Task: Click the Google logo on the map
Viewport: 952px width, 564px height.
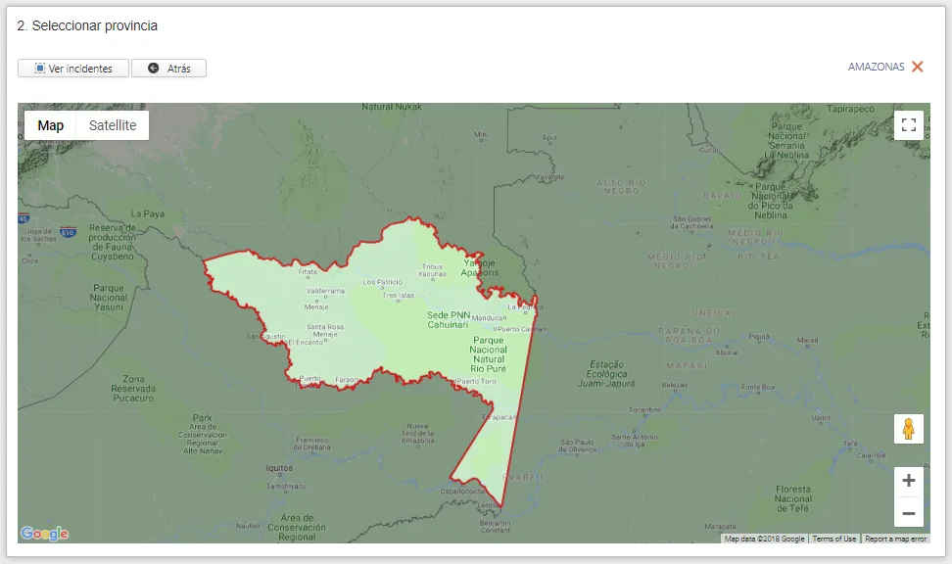Action: [45, 534]
